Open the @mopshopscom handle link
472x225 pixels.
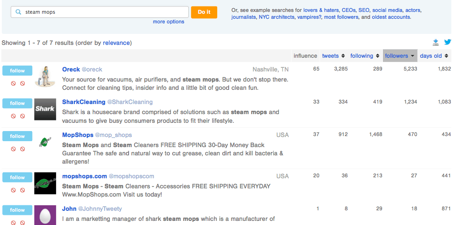(x=131, y=176)
